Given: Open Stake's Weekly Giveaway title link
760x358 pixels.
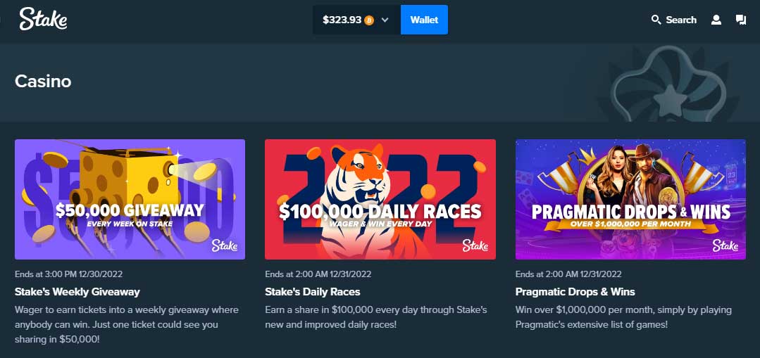Looking at the screenshot, I should (x=77, y=292).
